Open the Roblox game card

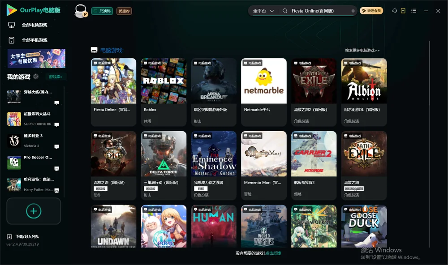point(164,92)
